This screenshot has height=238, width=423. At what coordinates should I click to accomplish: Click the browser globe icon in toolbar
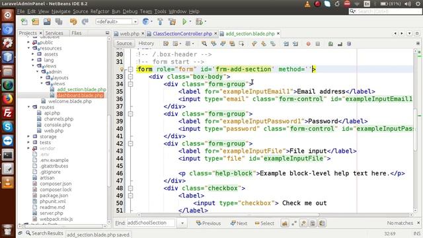pos(145,22)
